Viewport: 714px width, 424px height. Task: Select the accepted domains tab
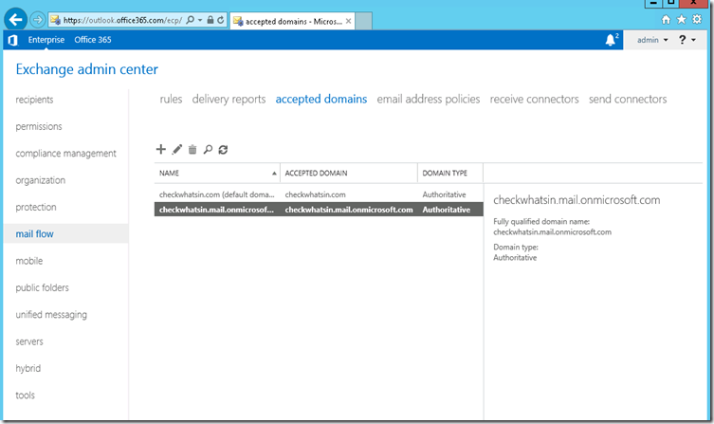pos(321,100)
